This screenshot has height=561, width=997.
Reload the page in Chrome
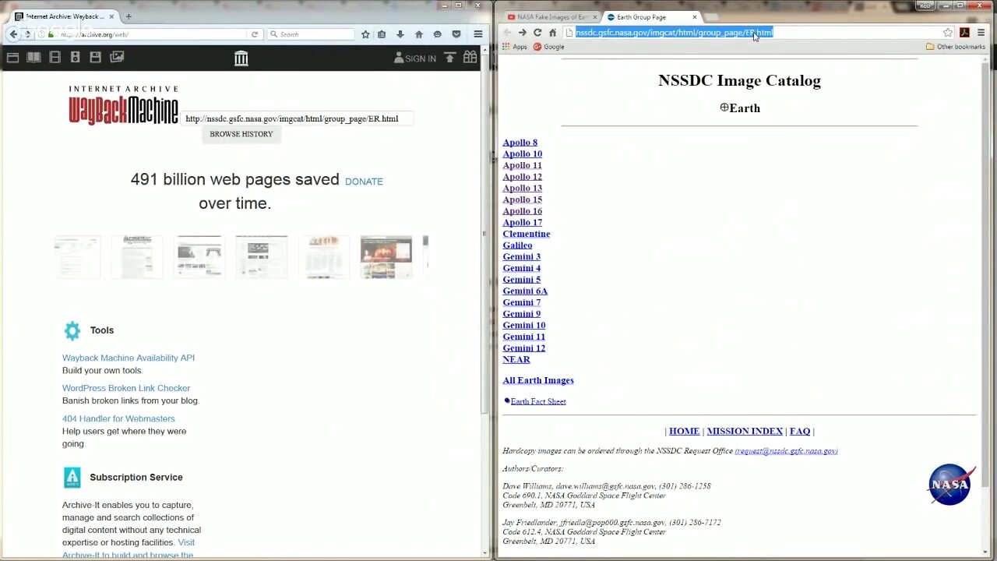pos(537,33)
